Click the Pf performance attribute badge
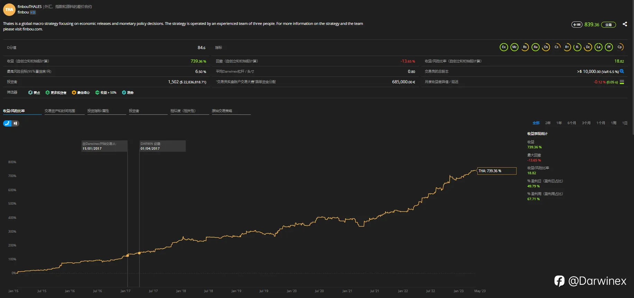The image size is (634, 298). click(609, 47)
